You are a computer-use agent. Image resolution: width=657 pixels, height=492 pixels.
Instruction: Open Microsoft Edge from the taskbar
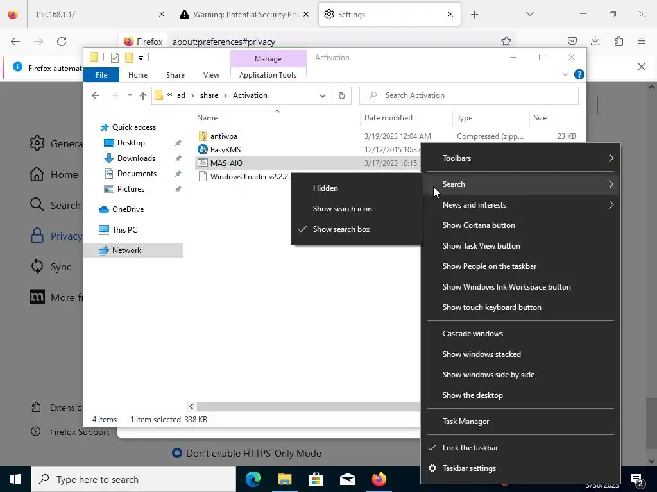[253, 479]
